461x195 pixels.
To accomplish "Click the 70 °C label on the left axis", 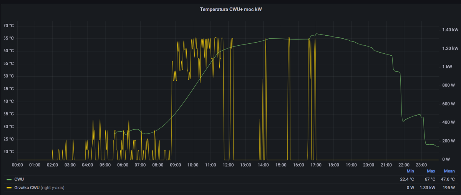I will [x=9, y=26].
